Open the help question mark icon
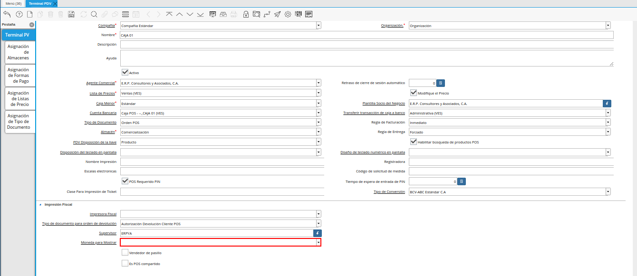The width and height of the screenshot is (637, 276). [x=19, y=14]
